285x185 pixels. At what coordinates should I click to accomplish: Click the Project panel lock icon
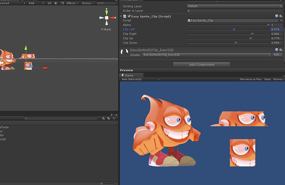click(x=112, y=115)
